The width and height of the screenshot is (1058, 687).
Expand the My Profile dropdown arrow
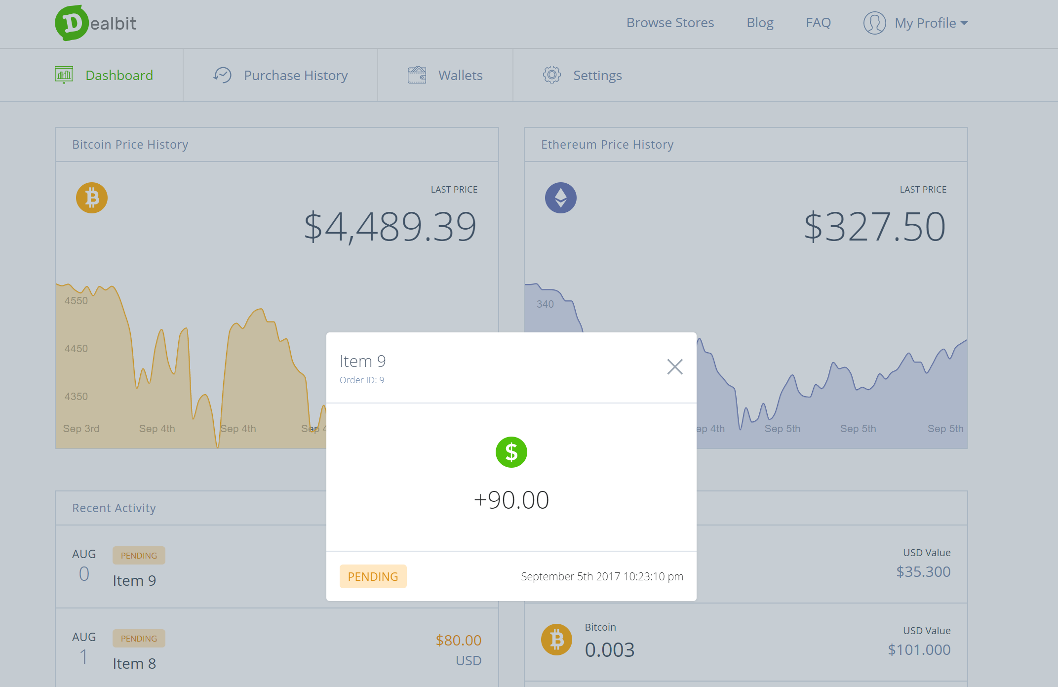pyautogui.click(x=964, y=23)
